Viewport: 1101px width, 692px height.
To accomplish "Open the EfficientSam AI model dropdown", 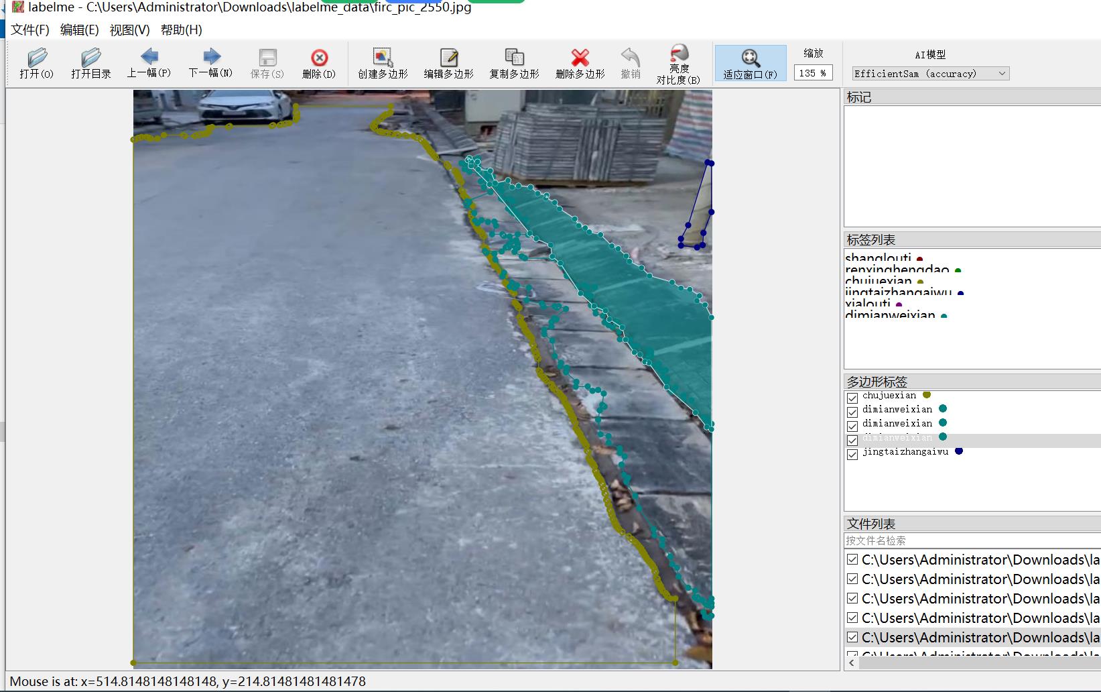I will tap(931, 74).
